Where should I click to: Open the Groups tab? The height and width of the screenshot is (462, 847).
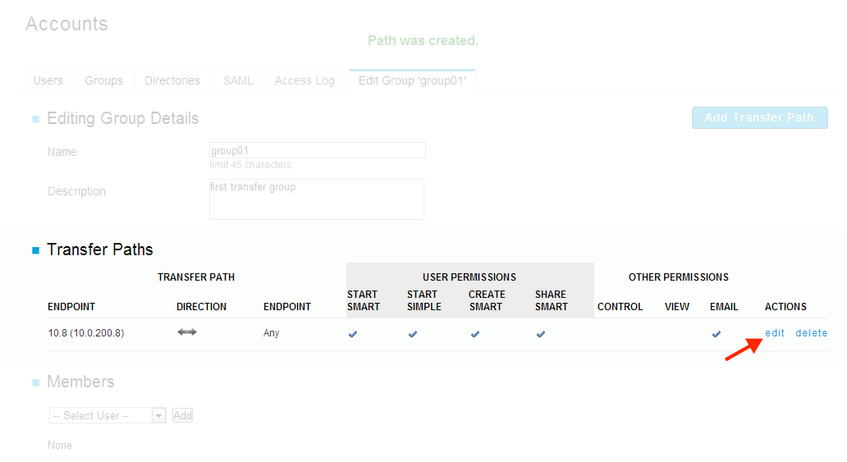(103, 80)
